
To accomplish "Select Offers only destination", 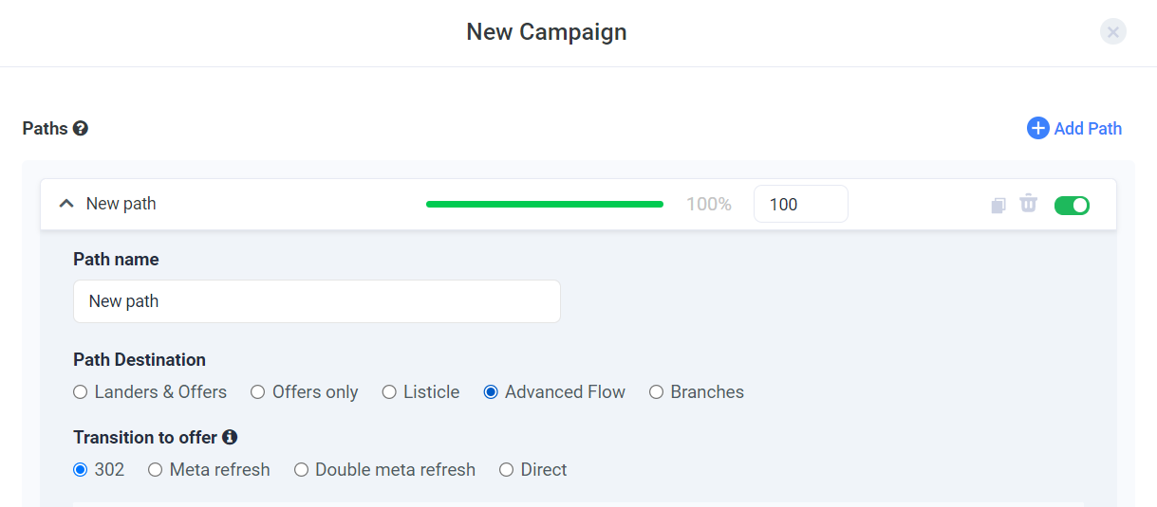I will pos(258,392).
